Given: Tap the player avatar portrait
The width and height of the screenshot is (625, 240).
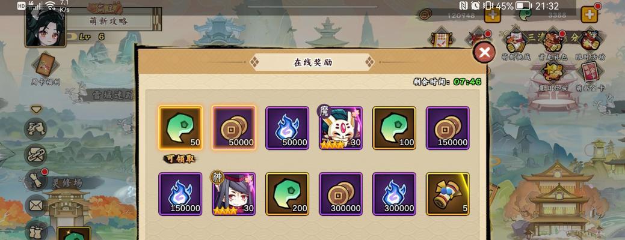Looking at the screenshot, I should pyautogui.click(x=45, y=28).
